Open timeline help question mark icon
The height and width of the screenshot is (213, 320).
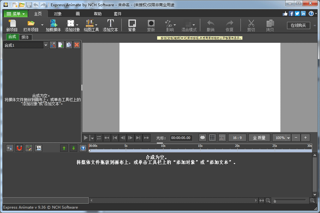[83, 148]
